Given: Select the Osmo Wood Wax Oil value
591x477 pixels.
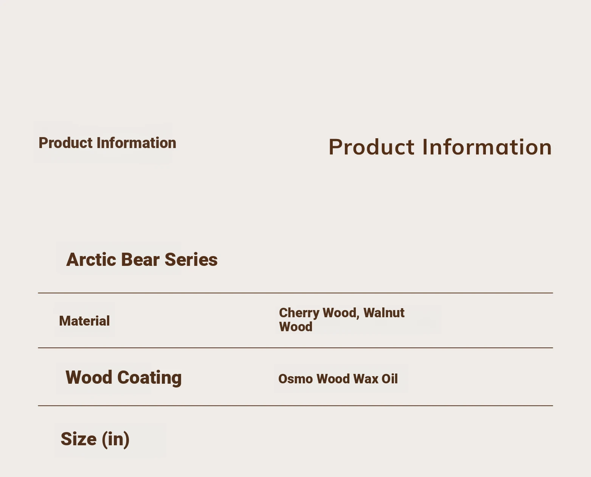Looking at the screenshot, I should pos(338,379).
